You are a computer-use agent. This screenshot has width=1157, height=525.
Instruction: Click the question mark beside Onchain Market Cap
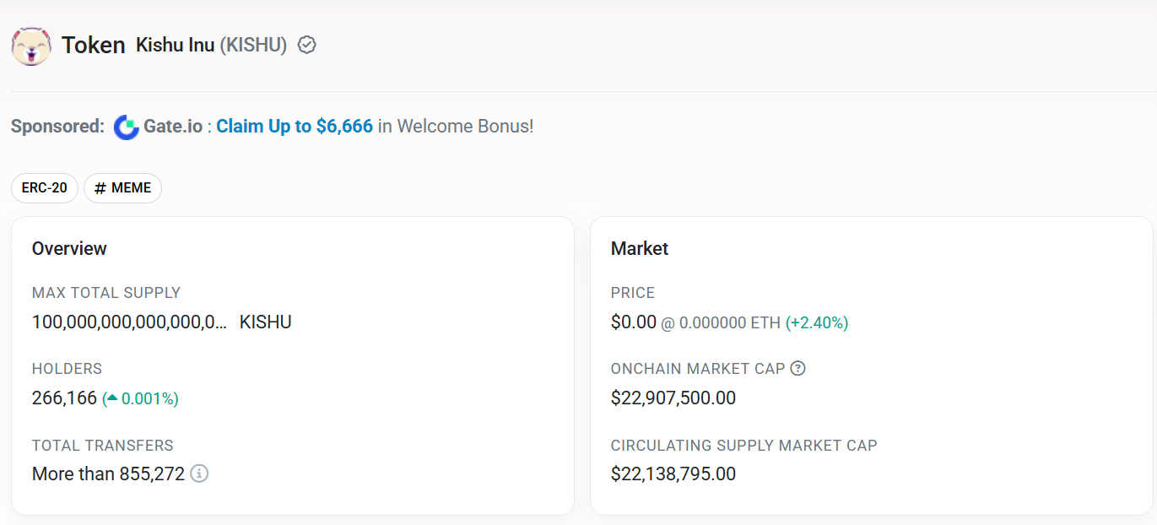click(x=797, y=368)
